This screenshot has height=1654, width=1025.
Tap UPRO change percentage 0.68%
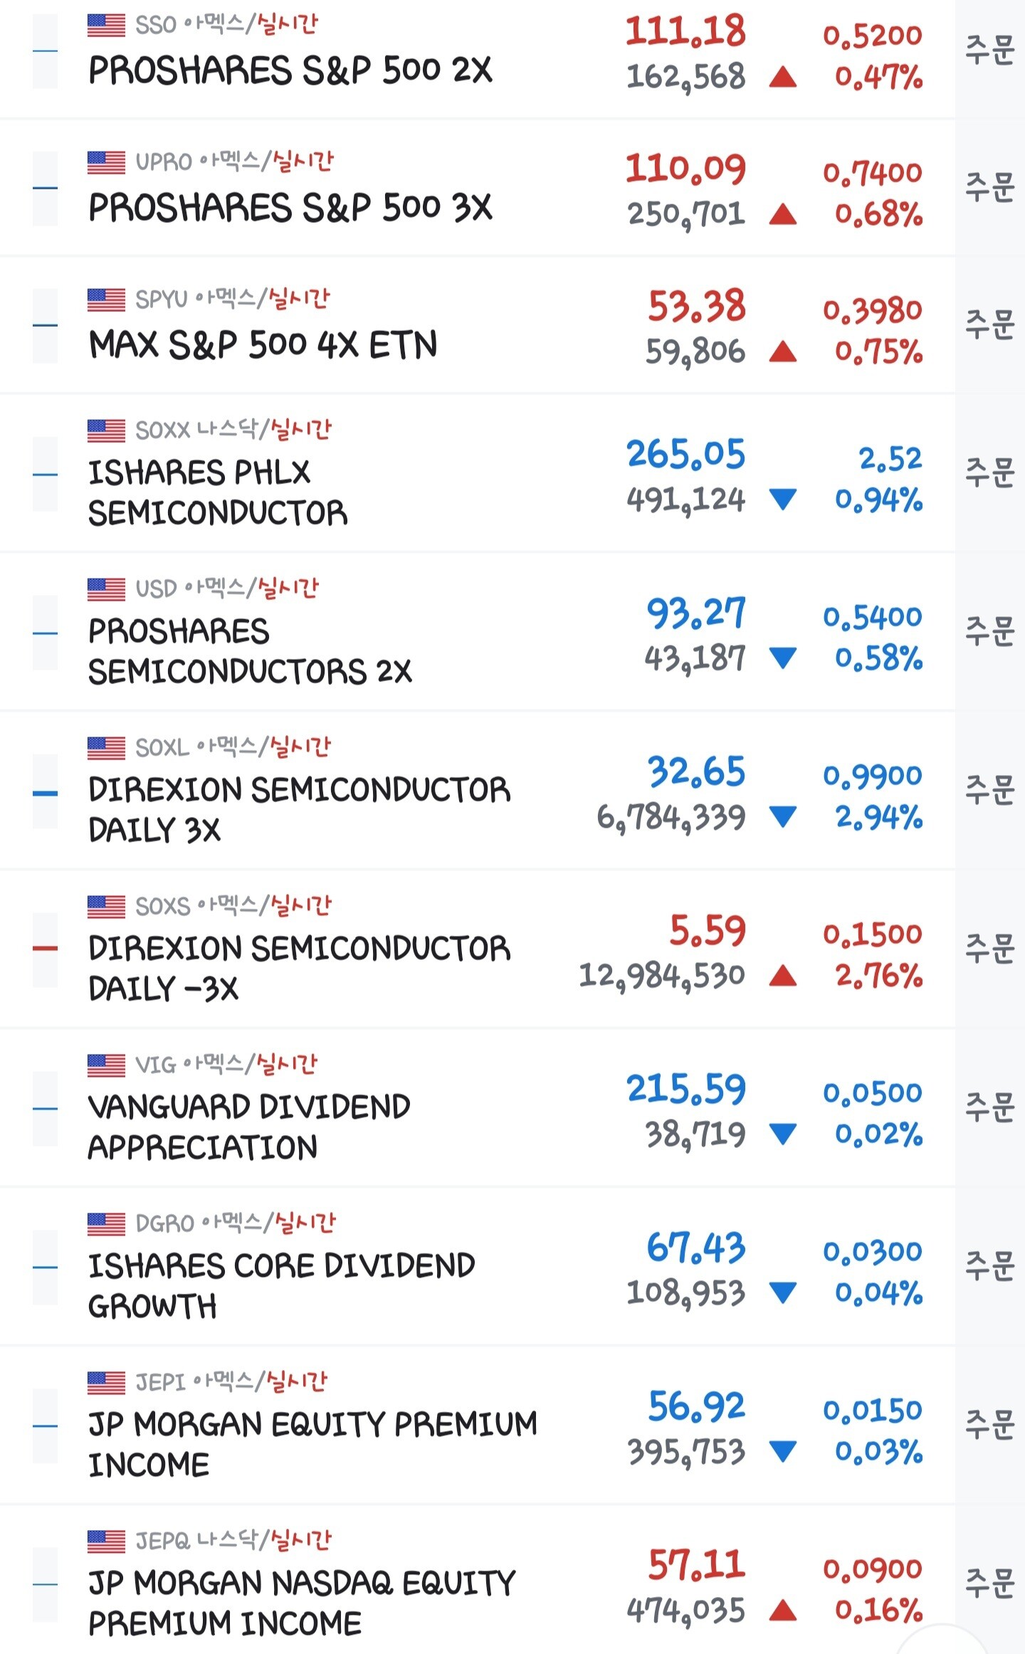(878, 214)
